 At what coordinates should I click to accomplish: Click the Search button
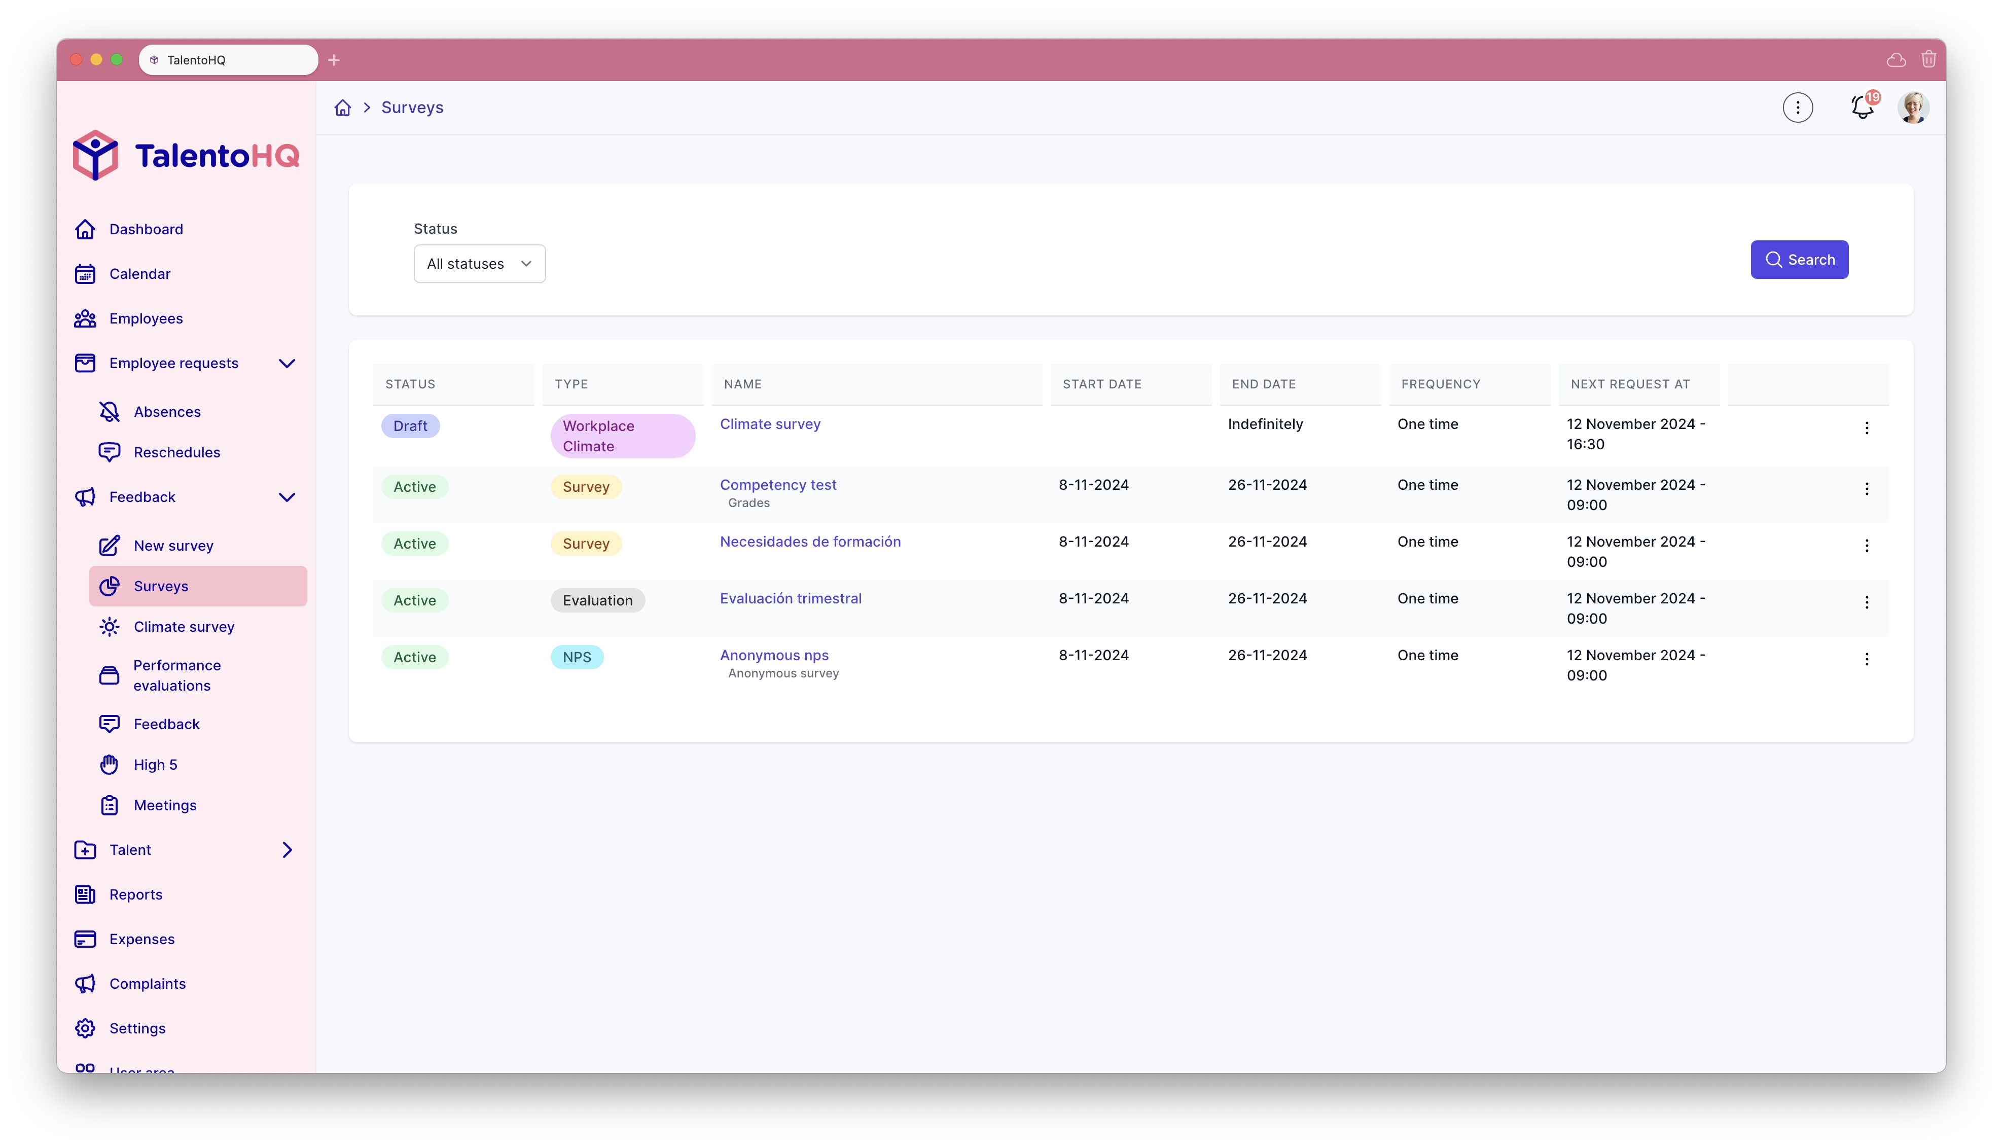[1800, 260]
